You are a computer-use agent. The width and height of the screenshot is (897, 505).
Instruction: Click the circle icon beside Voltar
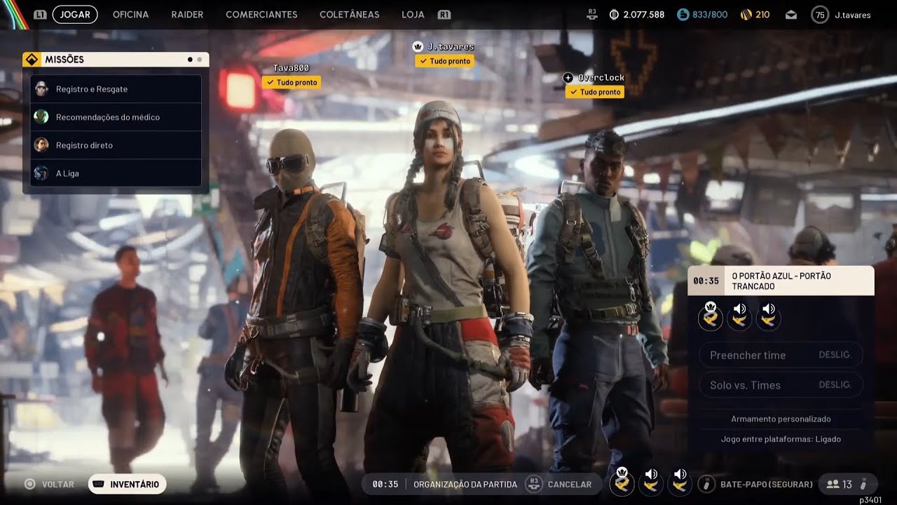29,484
